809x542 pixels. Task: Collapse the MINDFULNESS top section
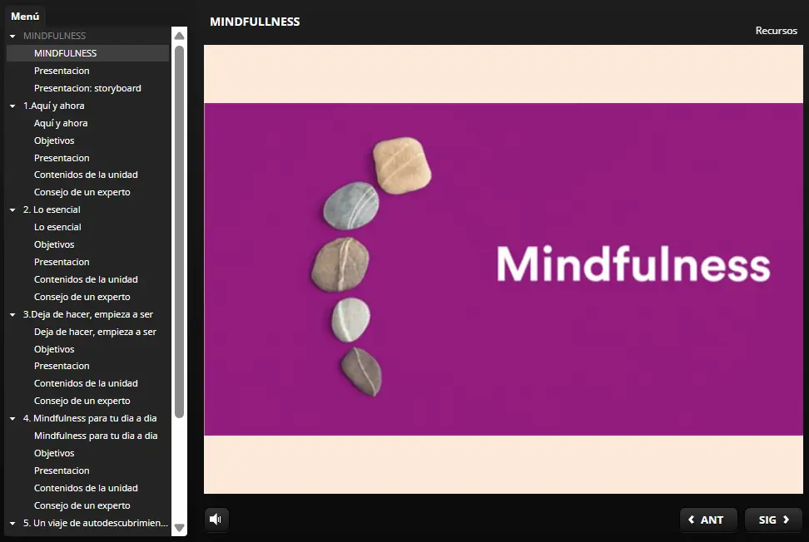12,37
